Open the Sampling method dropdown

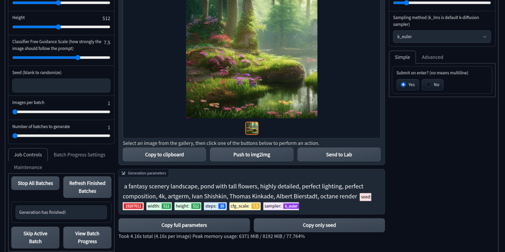pyautogui.click(x=442, y=37)
